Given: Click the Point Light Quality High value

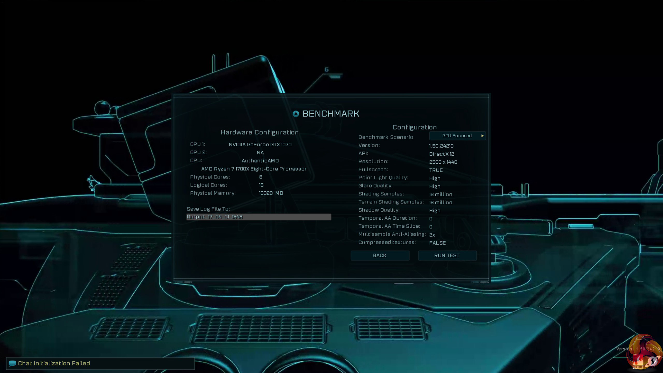Looking at the screenshot, I should 435,178.
